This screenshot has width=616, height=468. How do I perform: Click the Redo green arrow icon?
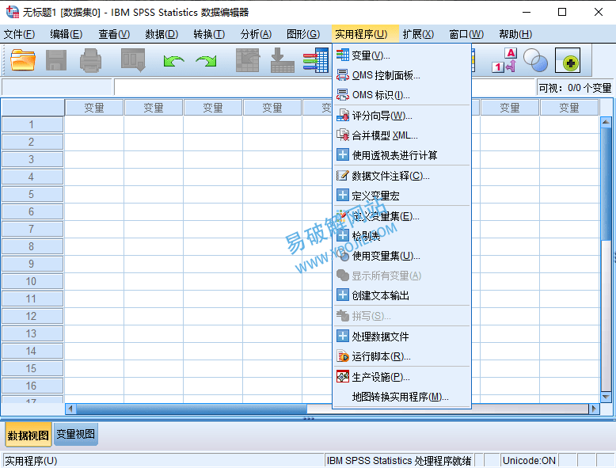click(x=206, y=61)
